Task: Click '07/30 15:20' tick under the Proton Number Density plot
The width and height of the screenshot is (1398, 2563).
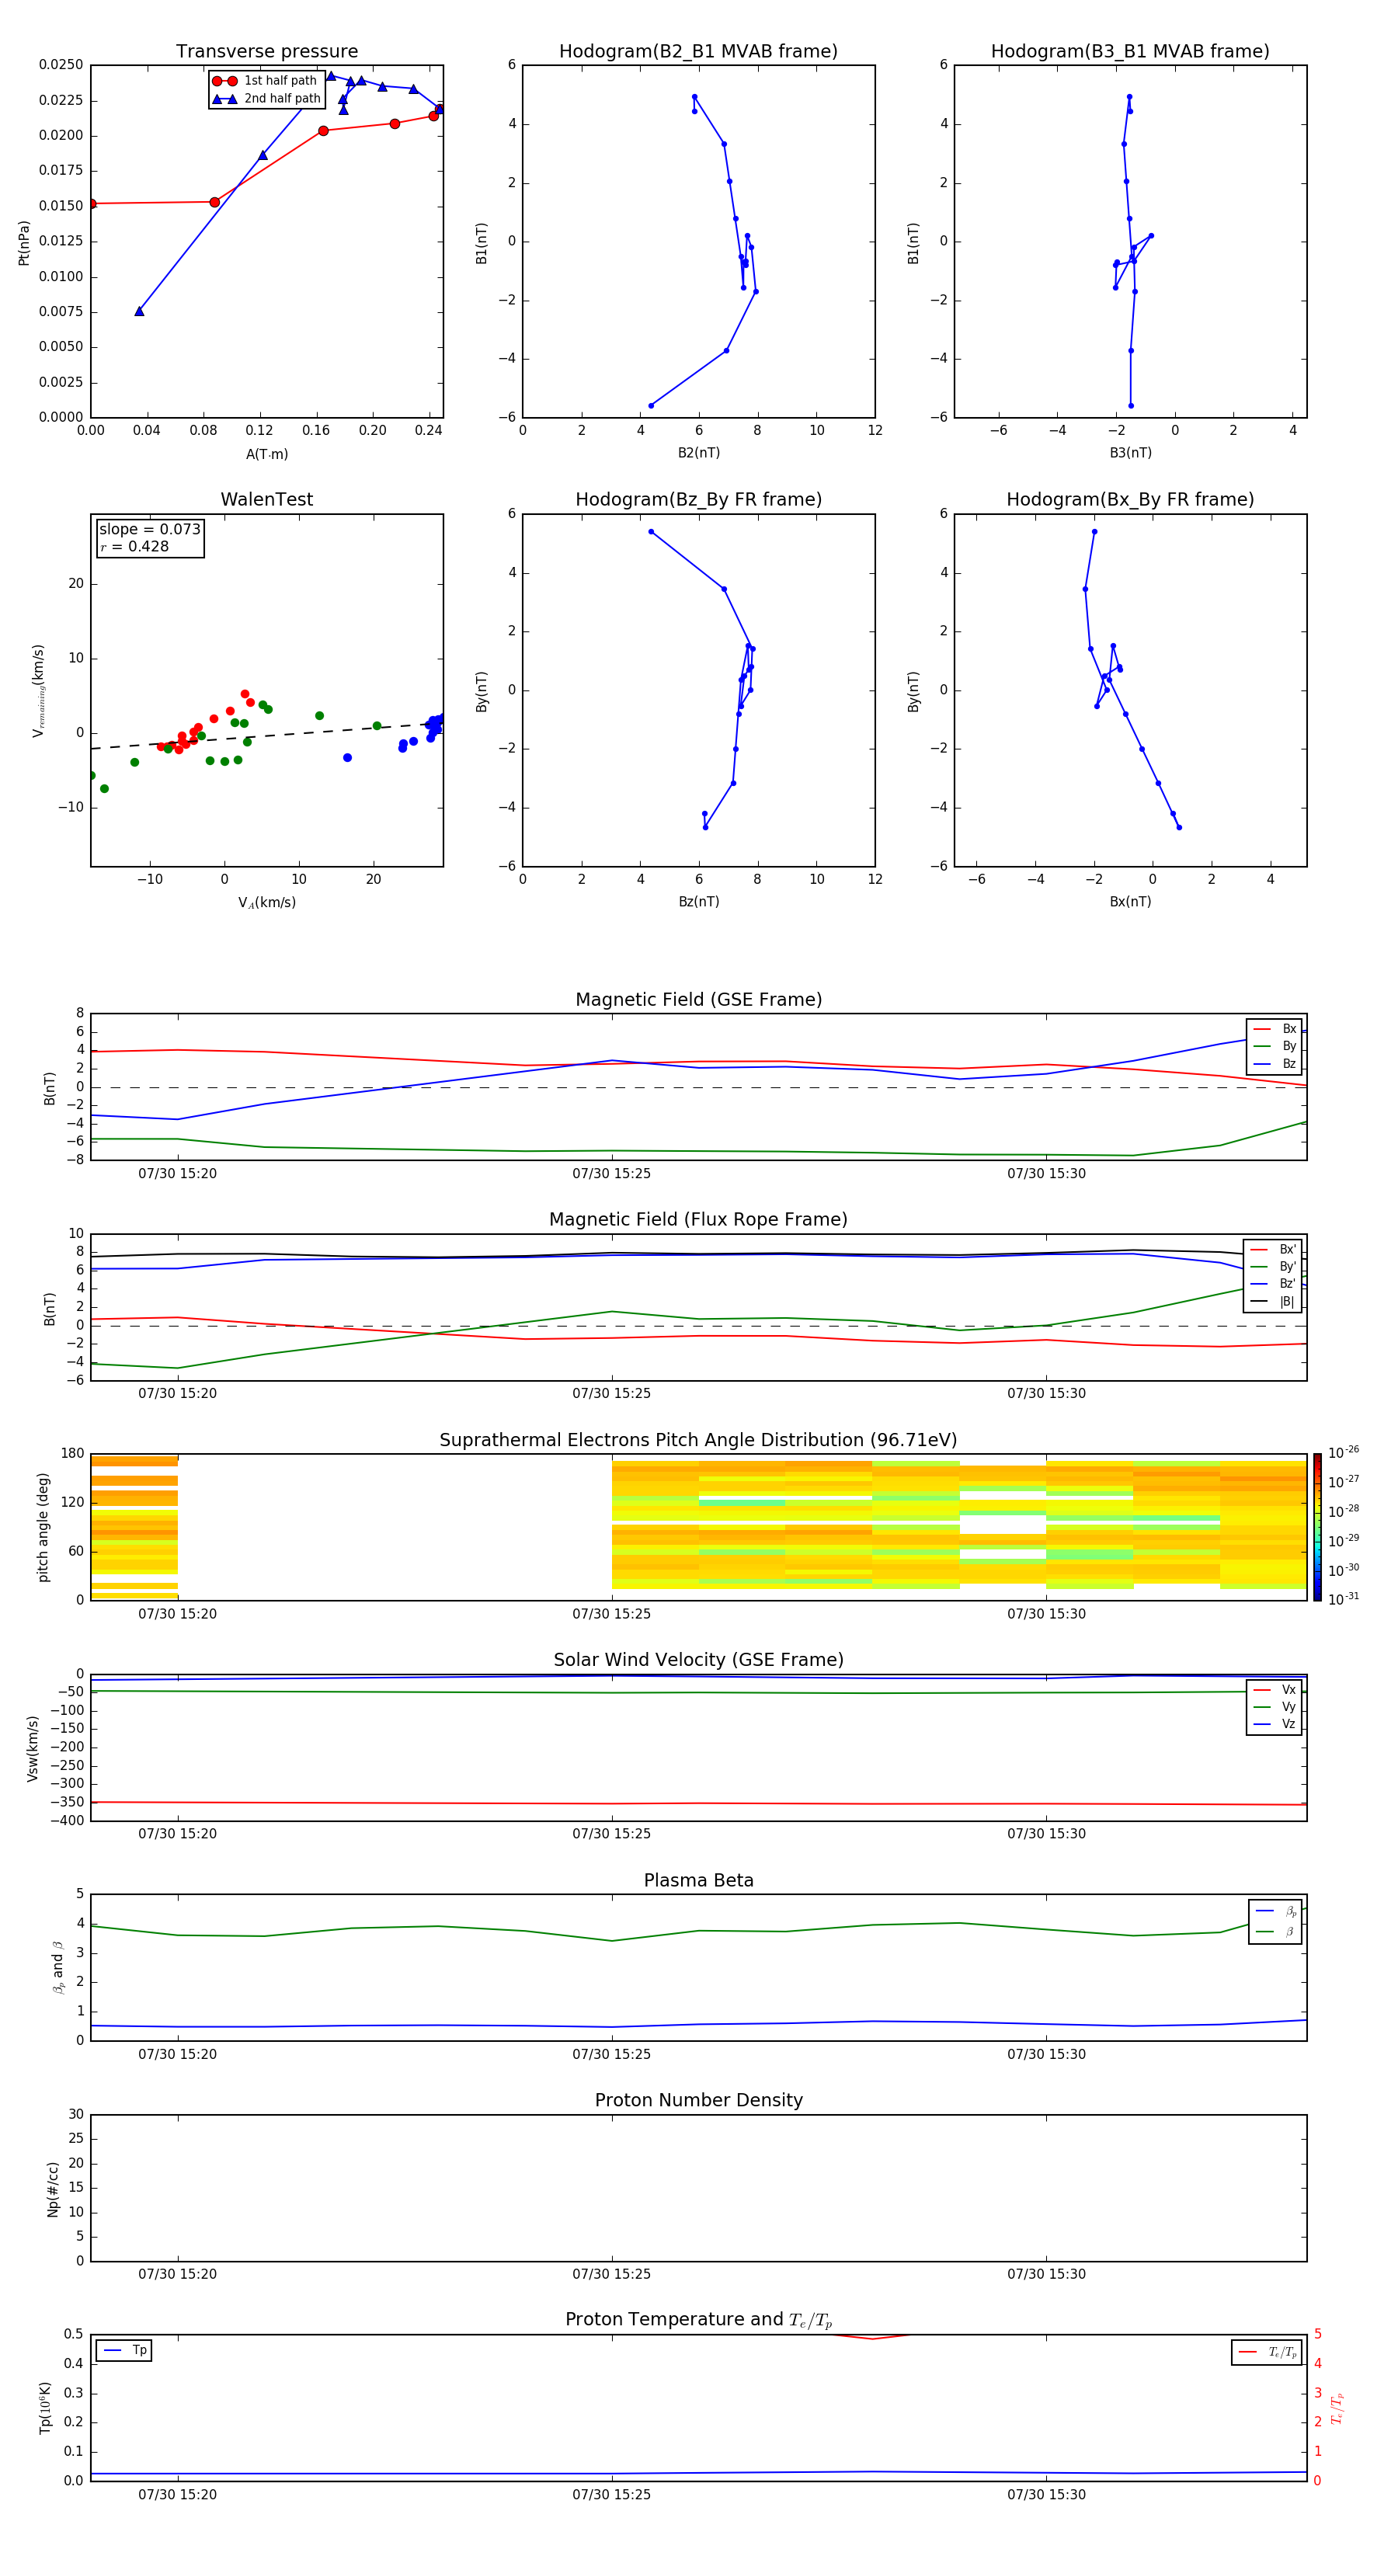Action: [x=177, y=2274]
